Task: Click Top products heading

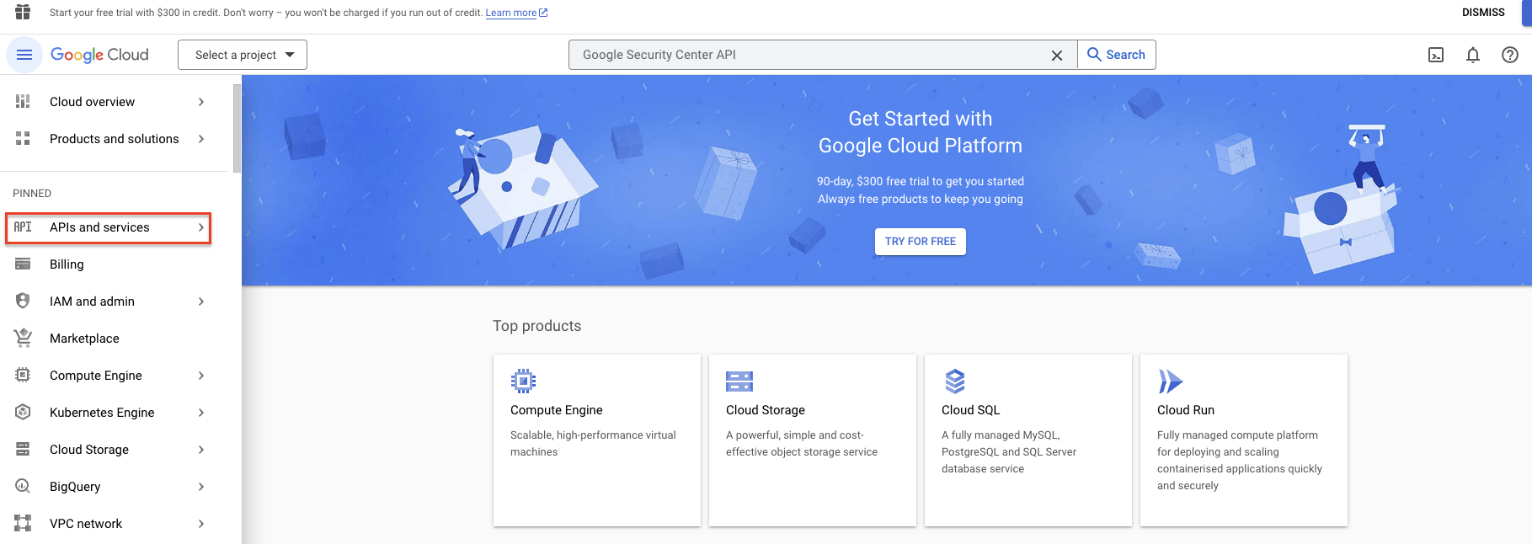Action: 537,326
